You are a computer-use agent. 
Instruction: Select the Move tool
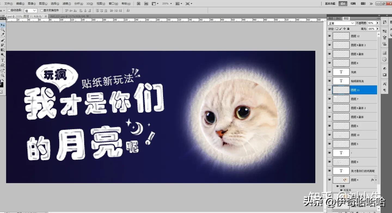pos(3,25)
